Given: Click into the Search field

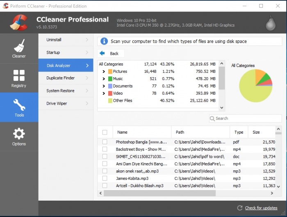Looking at the screenshot, I should tap(246, 119).
